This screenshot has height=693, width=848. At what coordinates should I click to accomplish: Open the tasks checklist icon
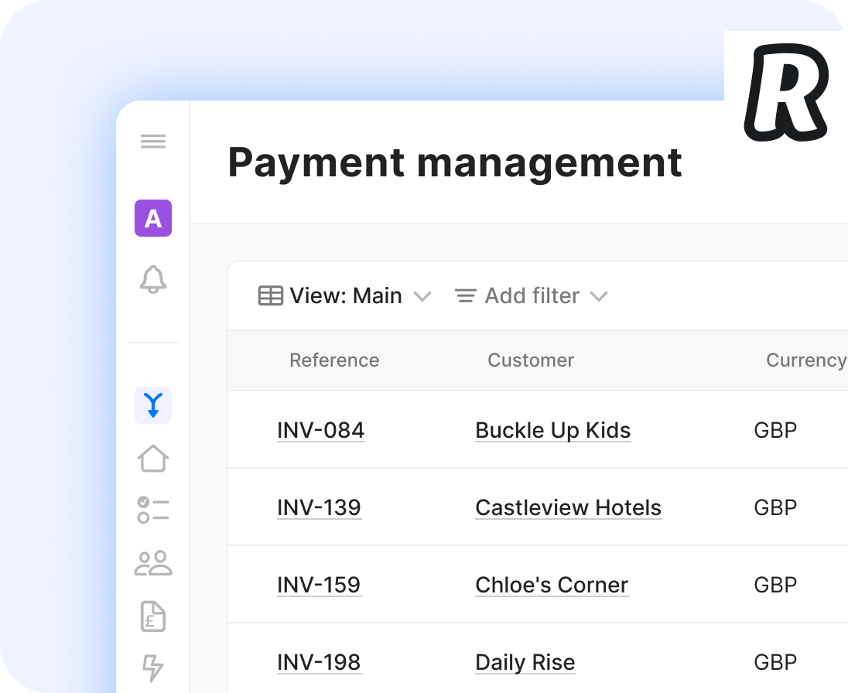click(152, 510)
